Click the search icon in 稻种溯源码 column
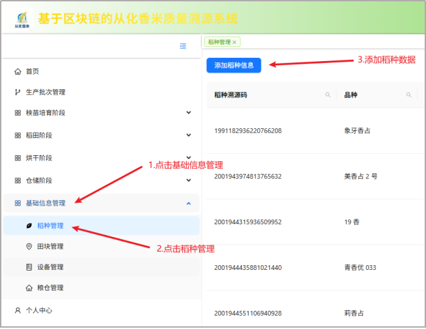The height and width of the screenshot is (329, 426). tap(328, 95)
